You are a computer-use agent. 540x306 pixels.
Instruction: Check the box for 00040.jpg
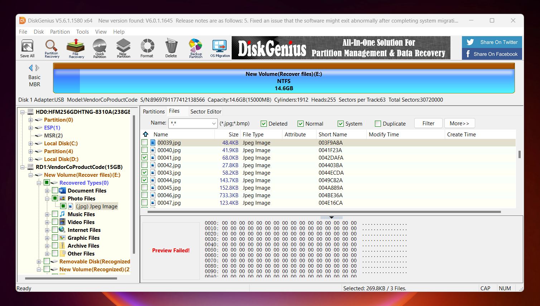[x=144, y=150]
